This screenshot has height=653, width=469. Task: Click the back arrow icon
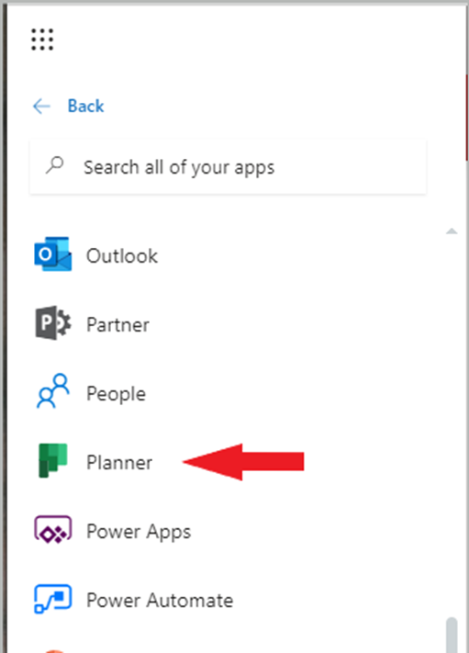point(41,107)
